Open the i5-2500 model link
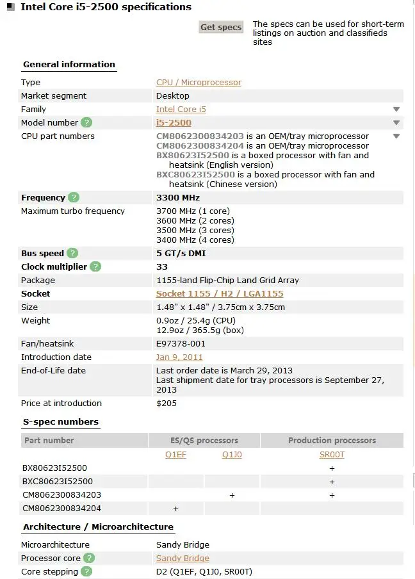The image size is (415, 579). coord(174,123)
